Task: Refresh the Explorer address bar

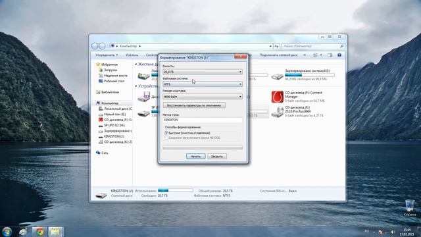Action: (276, 46)
